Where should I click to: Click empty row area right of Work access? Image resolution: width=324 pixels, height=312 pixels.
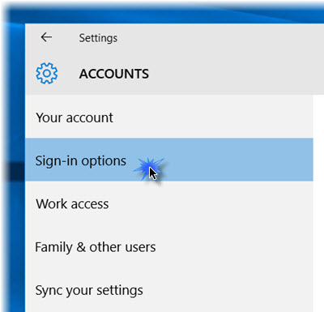coord(211,203)
